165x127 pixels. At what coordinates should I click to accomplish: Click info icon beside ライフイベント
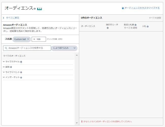tap(21, 72)
